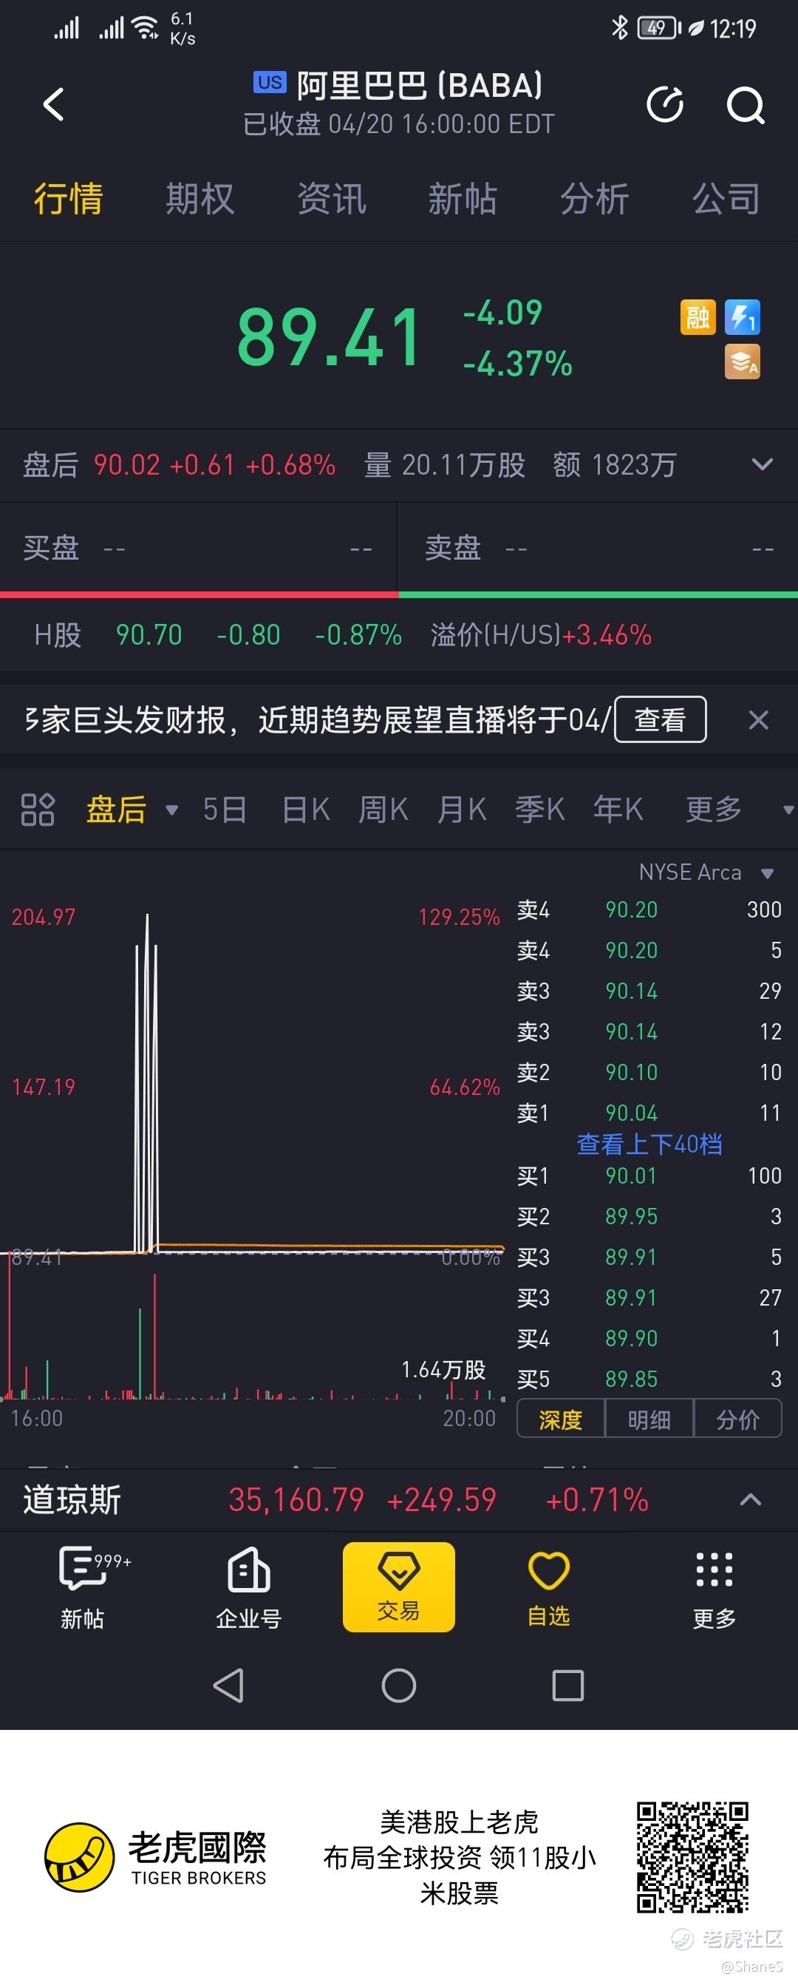Screen dimensions: 798x1985
Task: Tap the 买1 90.01 bid row
Action: pyautogui.click(x=649, y=1175)
